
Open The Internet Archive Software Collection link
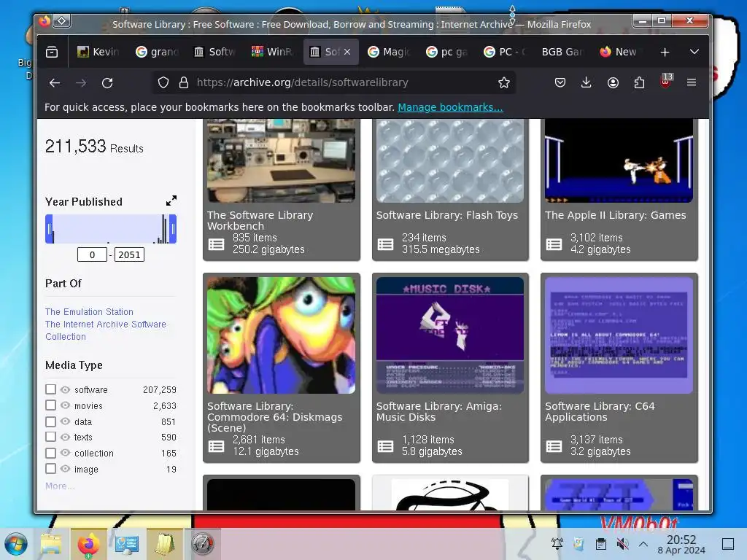[x=105, y=330]
